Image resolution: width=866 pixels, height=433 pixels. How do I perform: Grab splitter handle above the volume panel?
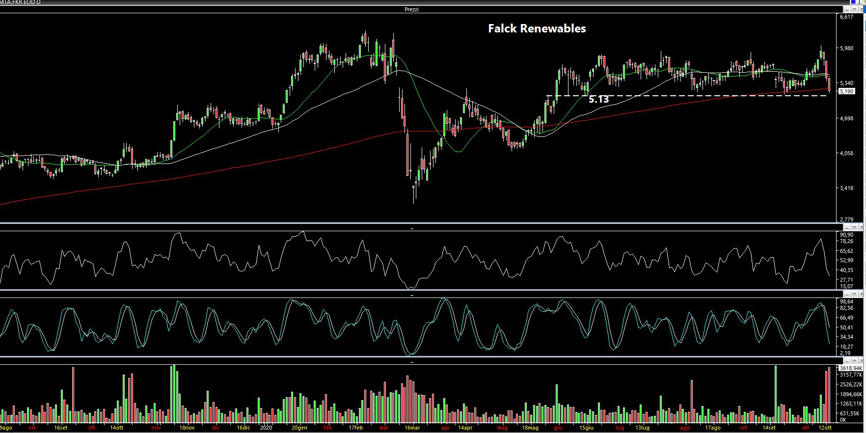[x=412, y=362]
